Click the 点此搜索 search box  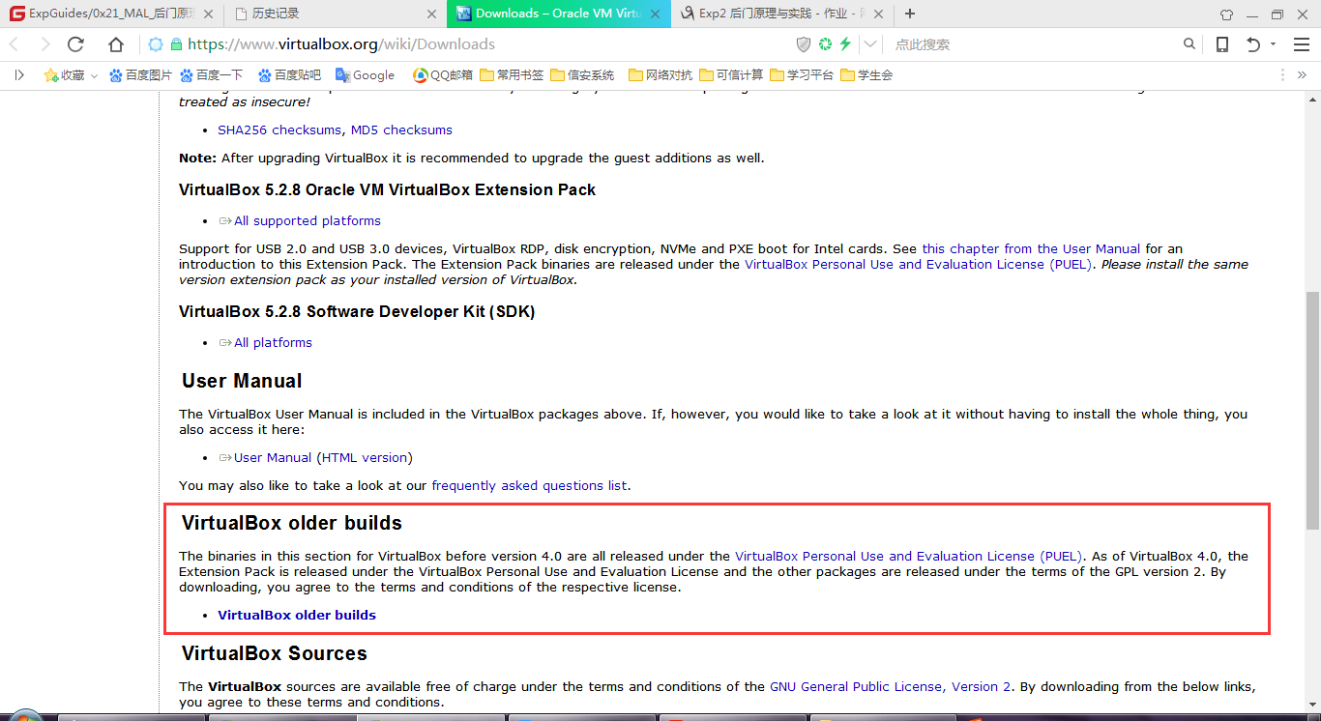point(1035,44)
